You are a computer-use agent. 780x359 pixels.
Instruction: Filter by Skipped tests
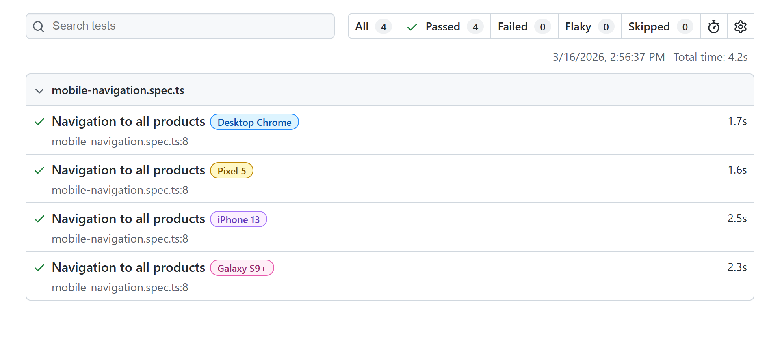tap(660, 27)
